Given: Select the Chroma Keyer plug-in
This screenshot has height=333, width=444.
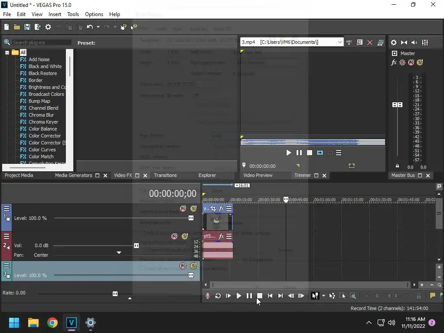Looking at the screenshot, I should pos(43,122).
